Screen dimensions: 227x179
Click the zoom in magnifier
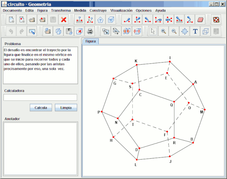coord(163,31)
